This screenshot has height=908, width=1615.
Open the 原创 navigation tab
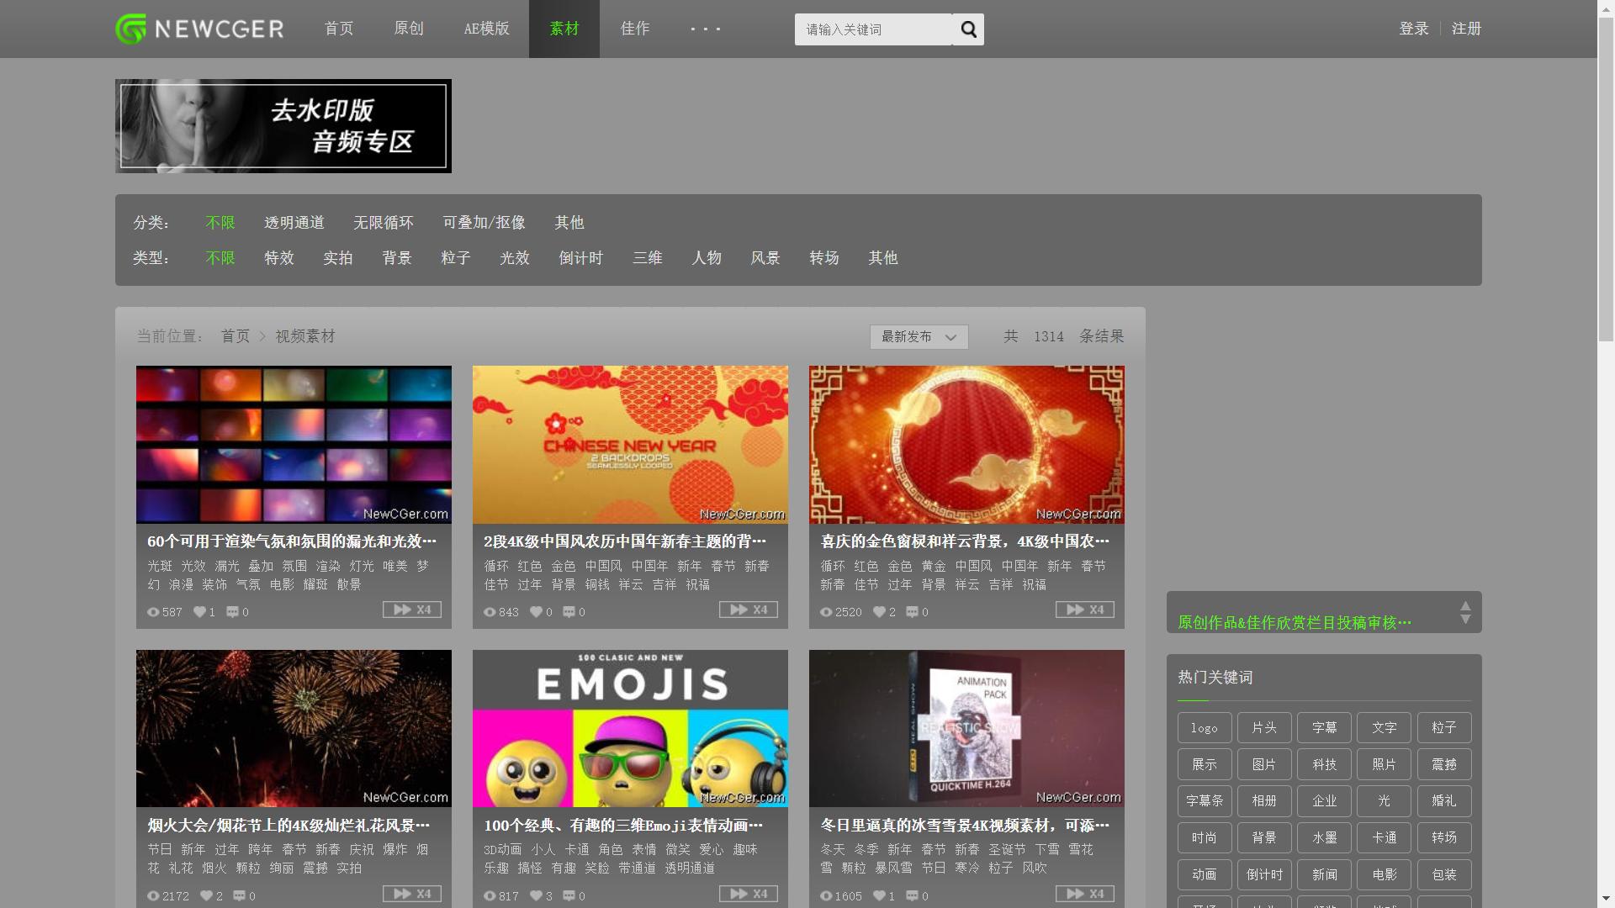pos(409,29)
